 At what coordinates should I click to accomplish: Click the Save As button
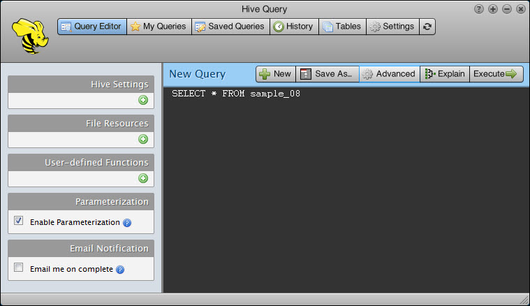328,74
